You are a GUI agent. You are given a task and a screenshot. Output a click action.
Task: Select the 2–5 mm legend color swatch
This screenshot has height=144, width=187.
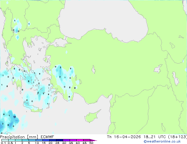tap(25, 140)
